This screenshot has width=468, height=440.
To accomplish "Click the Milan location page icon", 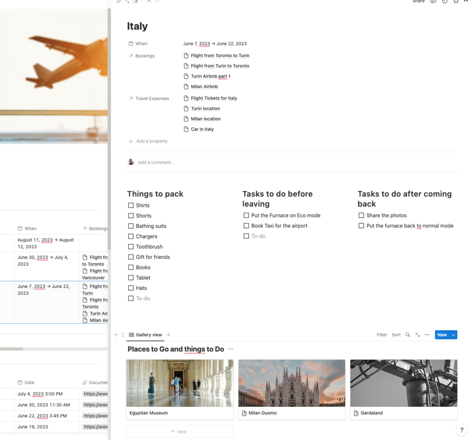I will click(186, 119).
